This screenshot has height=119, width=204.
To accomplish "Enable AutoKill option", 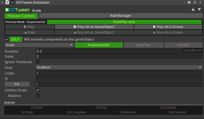I will pos(184,45).
